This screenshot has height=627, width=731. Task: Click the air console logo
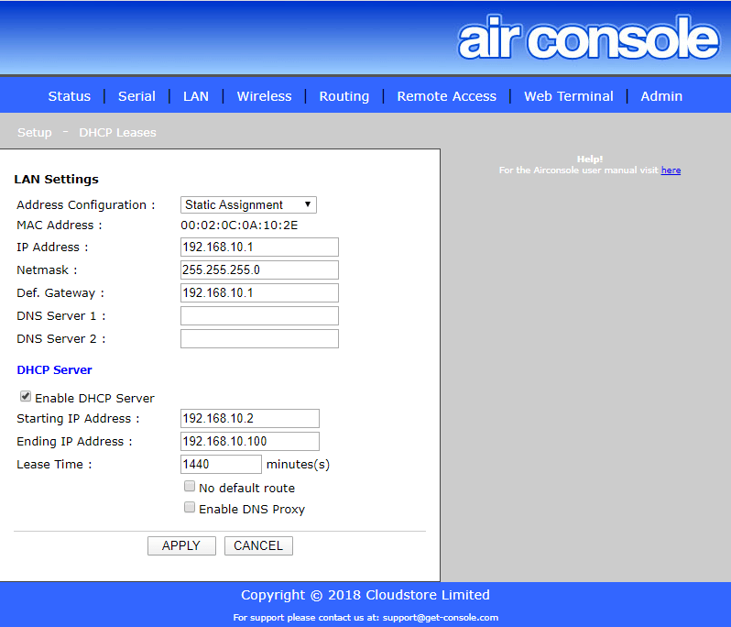[x=588, y=38]
